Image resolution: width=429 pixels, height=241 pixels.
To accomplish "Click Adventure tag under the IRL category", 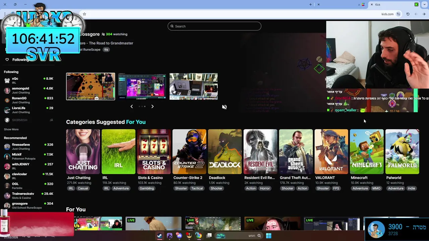I will (x=121, y=188).
